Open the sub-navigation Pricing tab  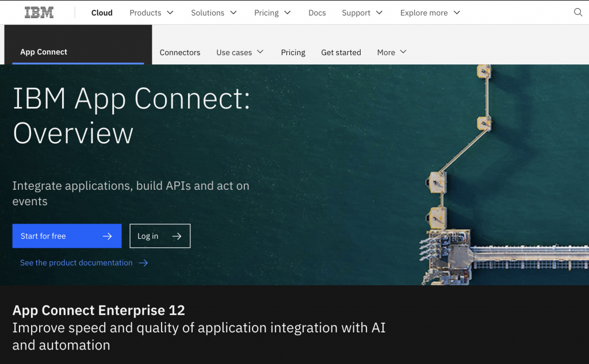coord(293,52)
